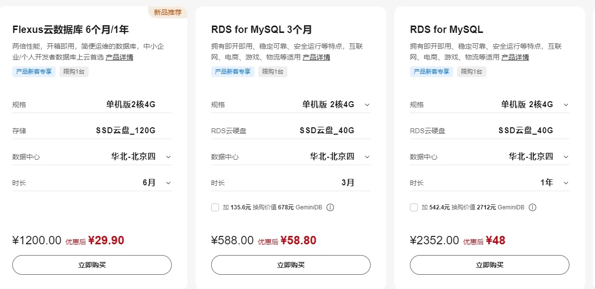Open 产品详情 link in third RDS card
This screenshot has width=595, height=289.
(x=515, y=57)
